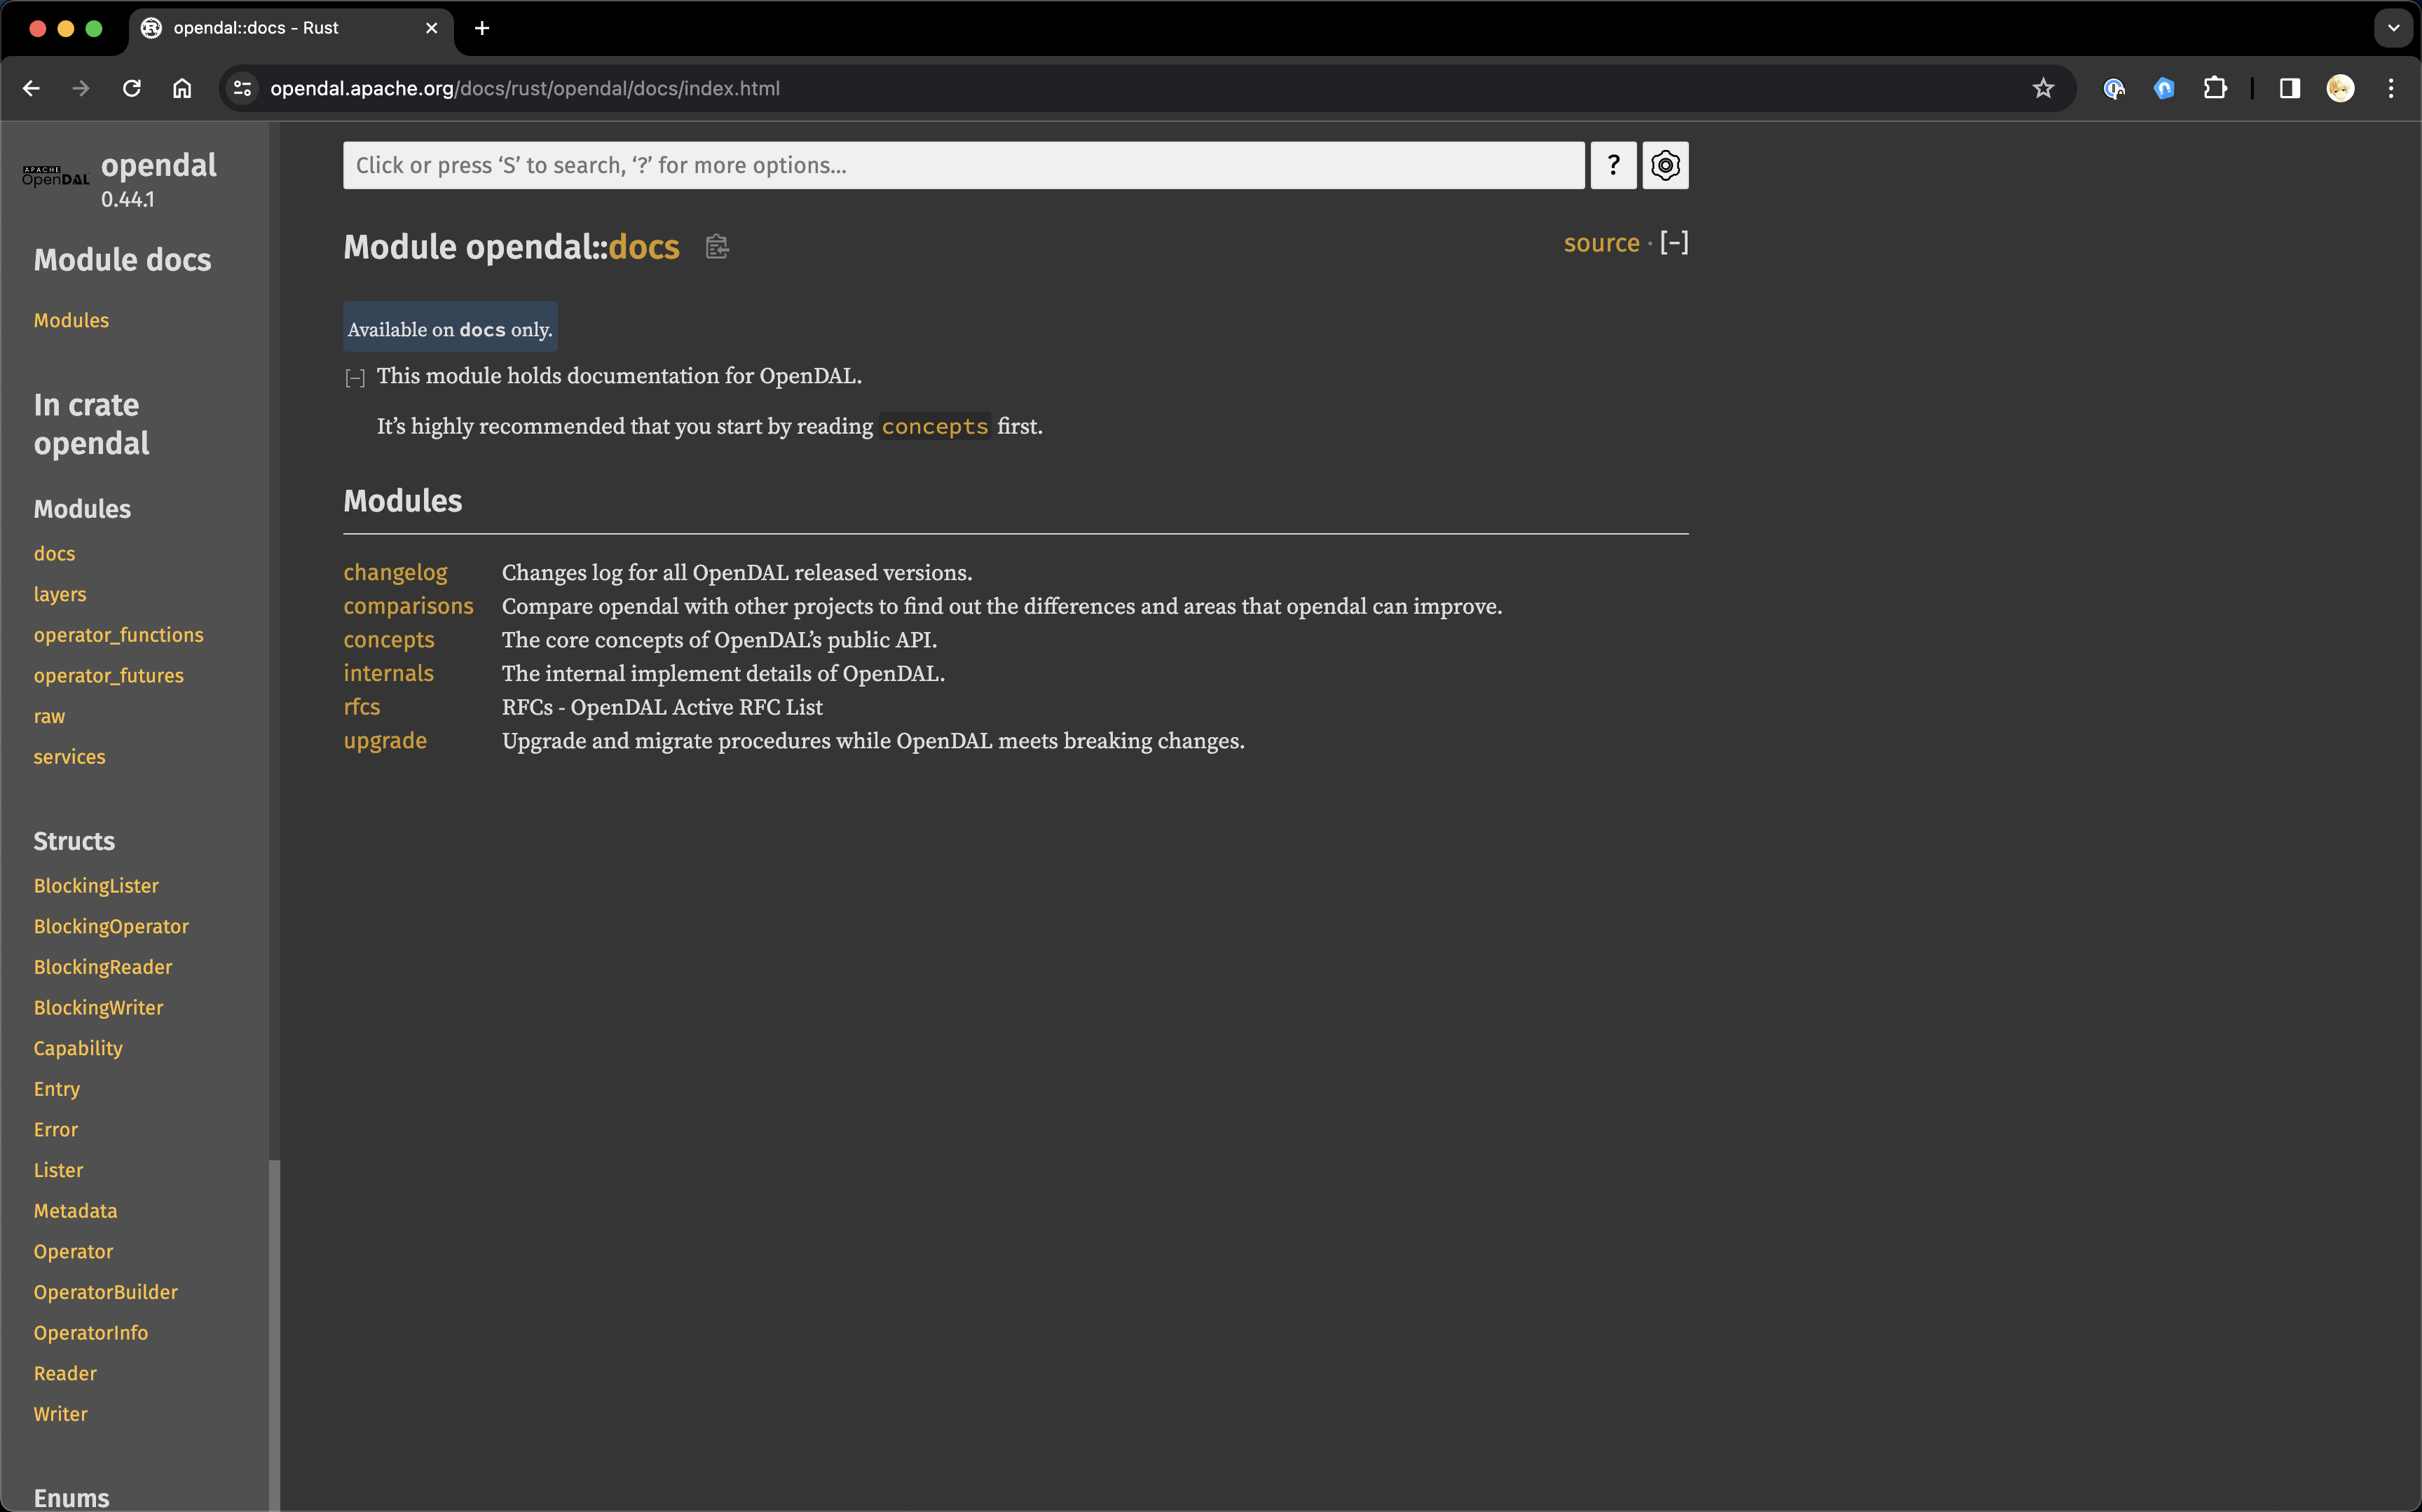This screenshot has width=2422, height=1512.
Task: Open the OperatorInfo struct
Action: 90,1333
